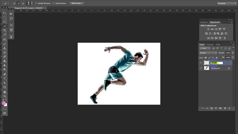Select the Horizontal Type tool
This screenshot has height=134, width=238.
(x=4, y=79)
